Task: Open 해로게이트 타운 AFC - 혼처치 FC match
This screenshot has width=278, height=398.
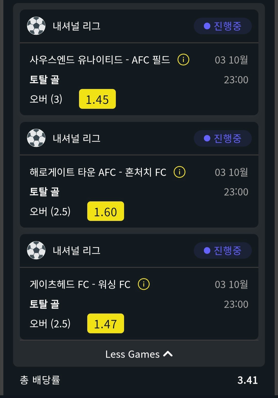Action: pyautogui.click(x=98, y=172)
